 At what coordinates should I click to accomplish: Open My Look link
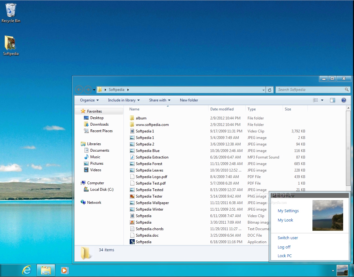[285, 220]
